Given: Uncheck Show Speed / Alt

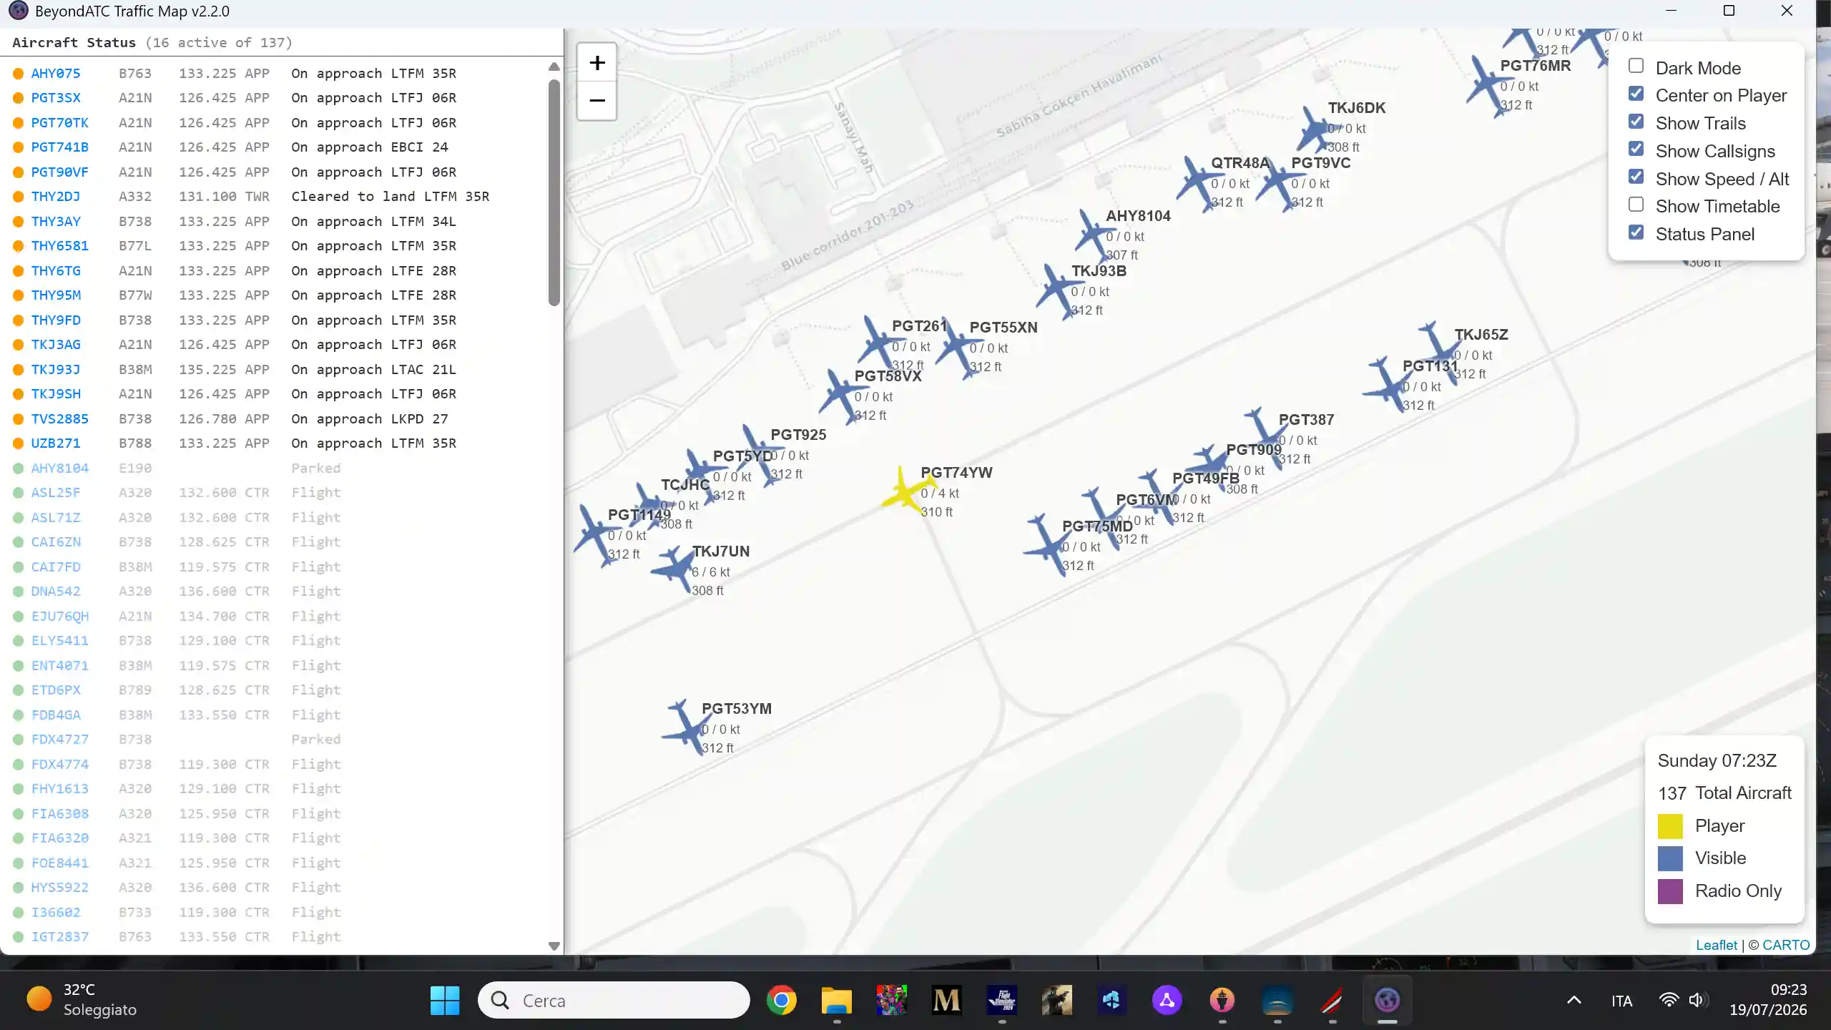Looking at the screenshot, I should click(1636, 177).
